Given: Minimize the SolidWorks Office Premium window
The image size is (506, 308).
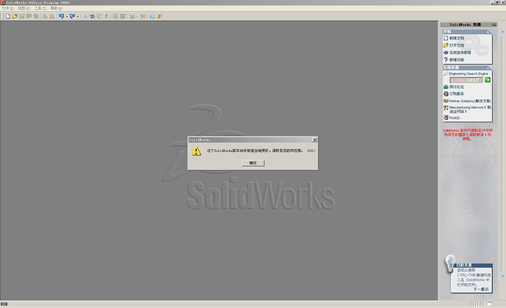Looking at the screenshot, I should tap(492, 3).
